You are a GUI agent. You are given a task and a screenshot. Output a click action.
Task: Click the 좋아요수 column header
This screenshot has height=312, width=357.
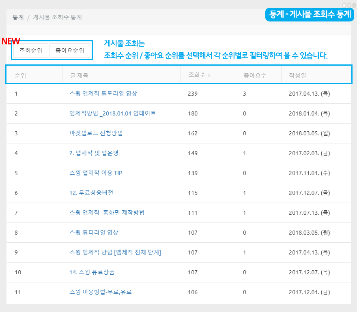[255, 75]
